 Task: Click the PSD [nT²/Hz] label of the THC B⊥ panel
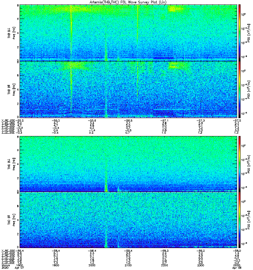249,164
